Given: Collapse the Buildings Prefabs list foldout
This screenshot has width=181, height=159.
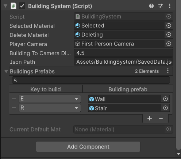Looking at the screenshot, I should coord(6,71).
